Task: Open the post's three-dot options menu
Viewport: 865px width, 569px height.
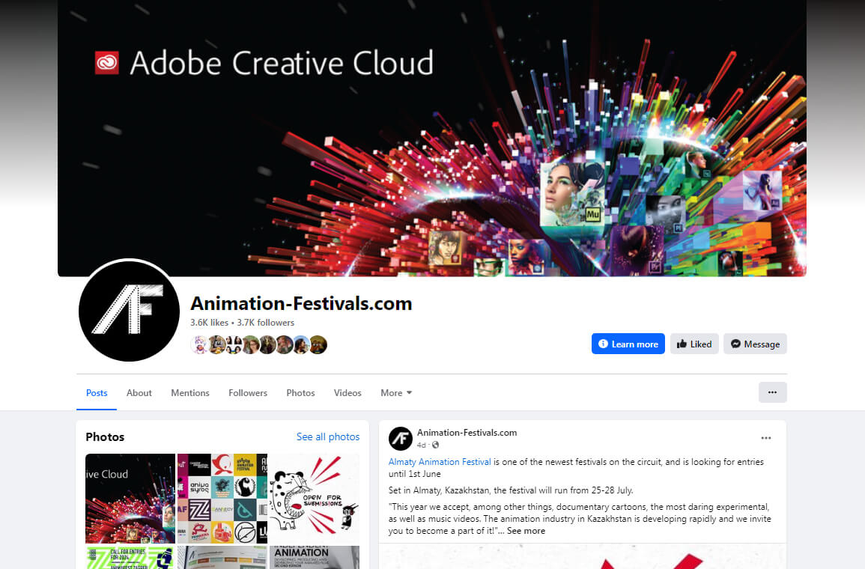Action: tap(765, 438)
